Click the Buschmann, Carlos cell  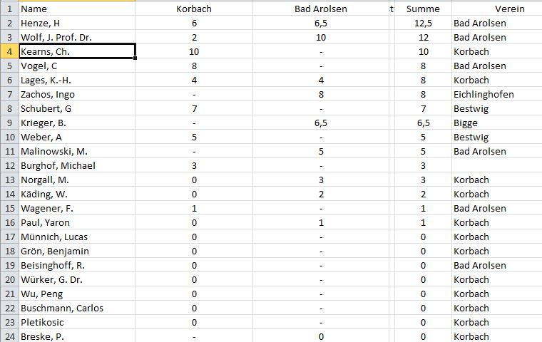coord(77,308)
